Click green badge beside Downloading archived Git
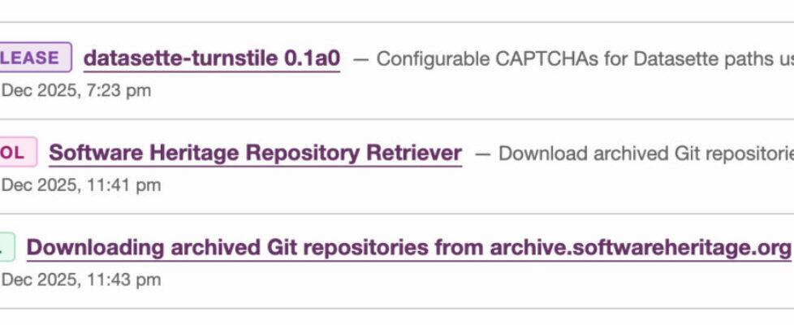 tap(6, 247)
